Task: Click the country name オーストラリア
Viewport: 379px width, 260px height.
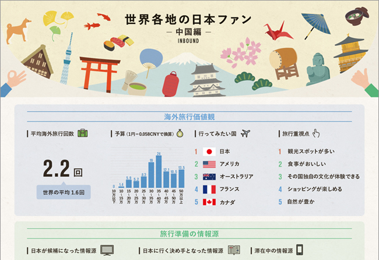Action: [x=236, y=177]
